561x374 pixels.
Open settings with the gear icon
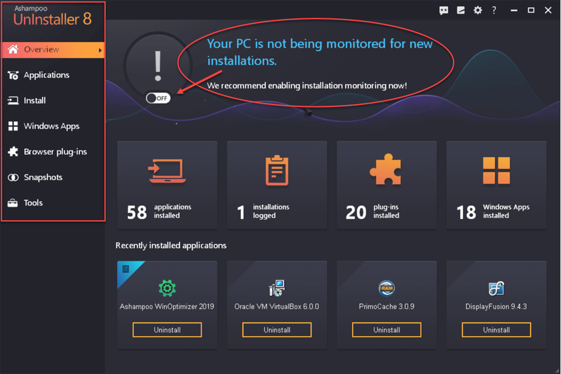tap(477, 11)
